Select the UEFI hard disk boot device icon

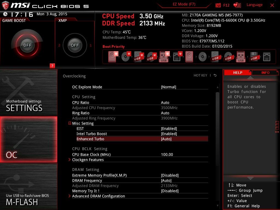tap(113, 57)
